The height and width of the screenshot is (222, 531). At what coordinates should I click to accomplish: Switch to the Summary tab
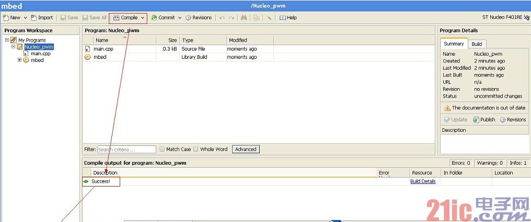coord(454,44)
